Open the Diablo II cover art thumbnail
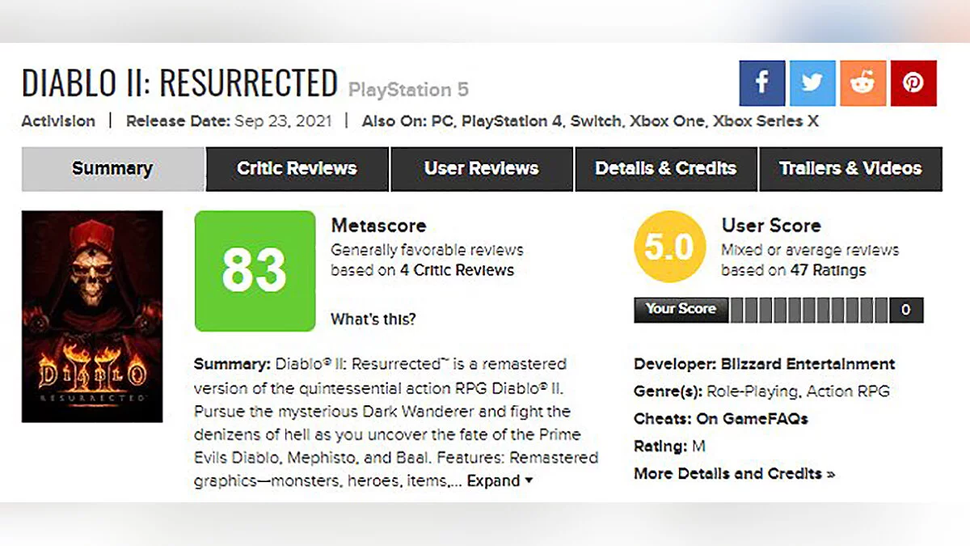 92,316
